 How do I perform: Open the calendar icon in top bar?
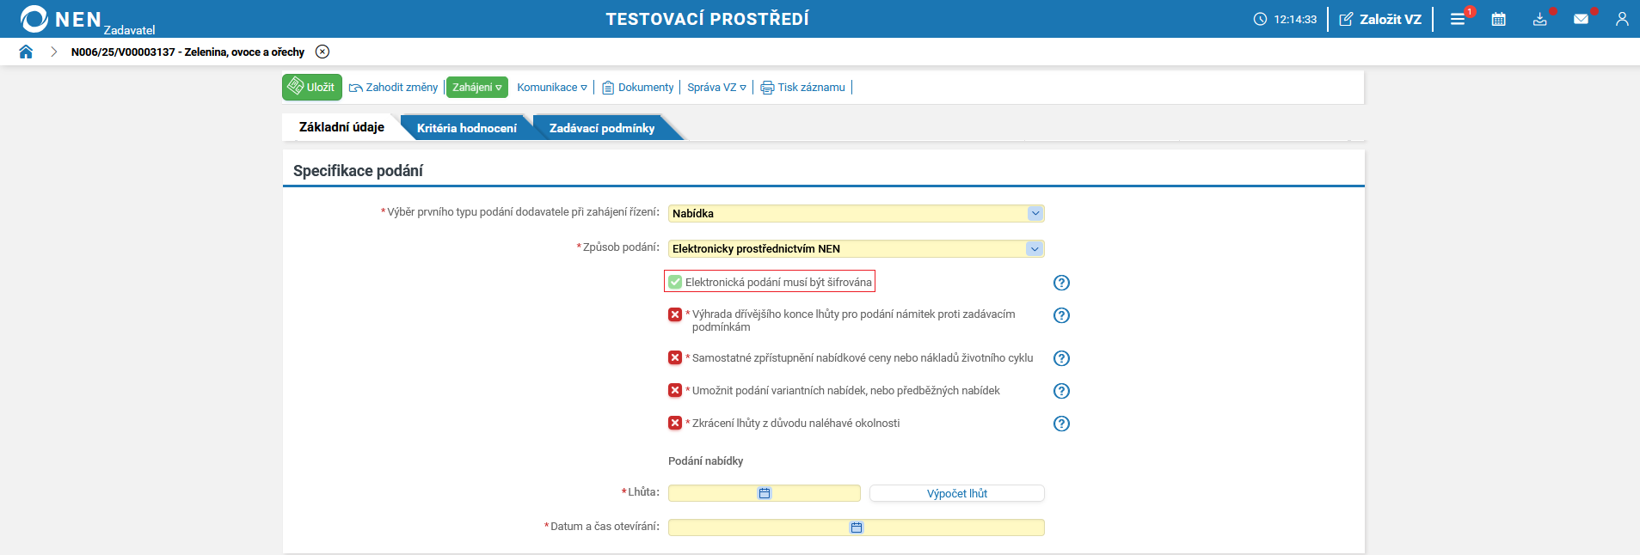[1498, 19]
